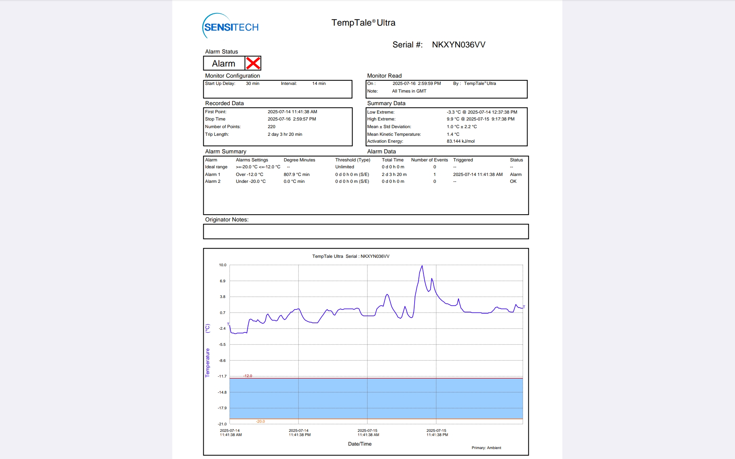
Task: Click the Date/Time axis title
Action: 359,444
